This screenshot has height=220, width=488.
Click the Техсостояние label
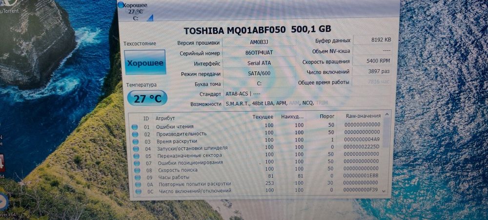140,43
